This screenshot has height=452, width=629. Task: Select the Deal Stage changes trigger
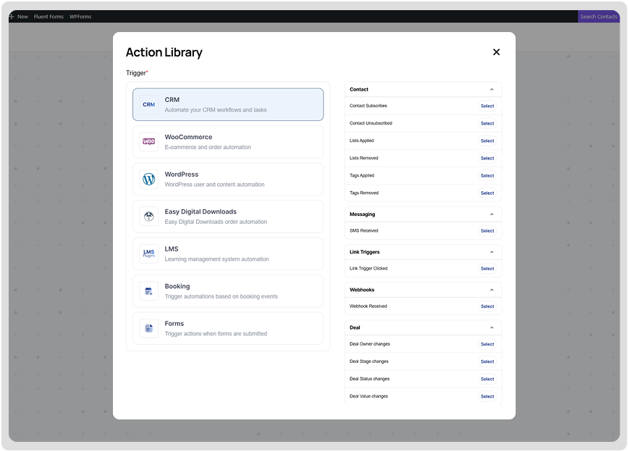487,361
